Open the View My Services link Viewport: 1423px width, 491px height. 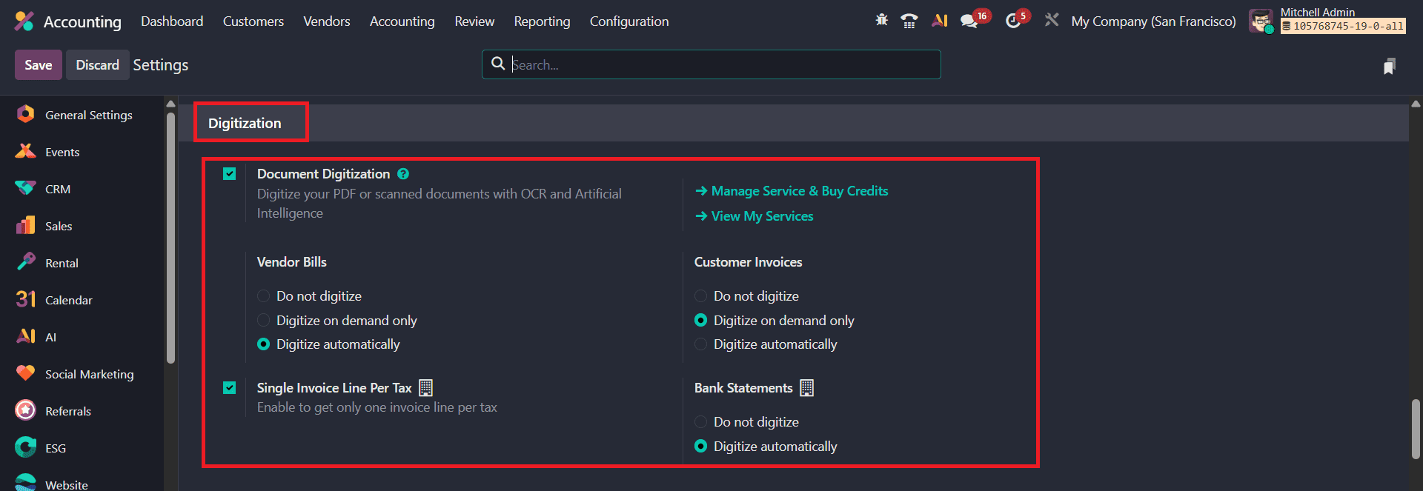(x=754, y=216)
